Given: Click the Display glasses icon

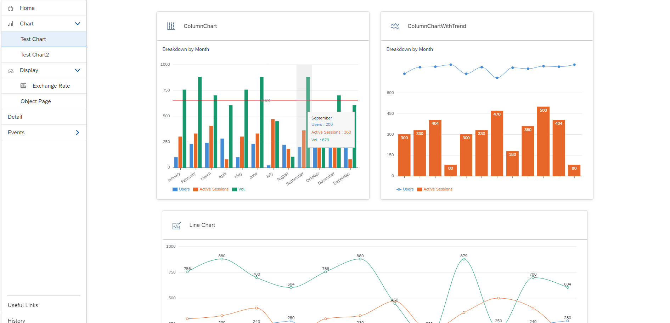Looking at the screenshot, I should tap(11, 71).
